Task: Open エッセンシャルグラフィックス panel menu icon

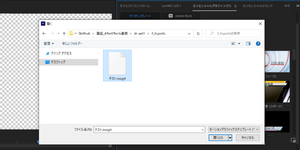Action: click(x=235, y=6)
